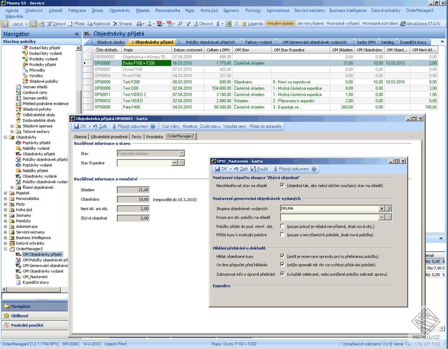Toggle the Jen nevyřízené filter
The image size is (448, 349).
click(x=310, y=24)
